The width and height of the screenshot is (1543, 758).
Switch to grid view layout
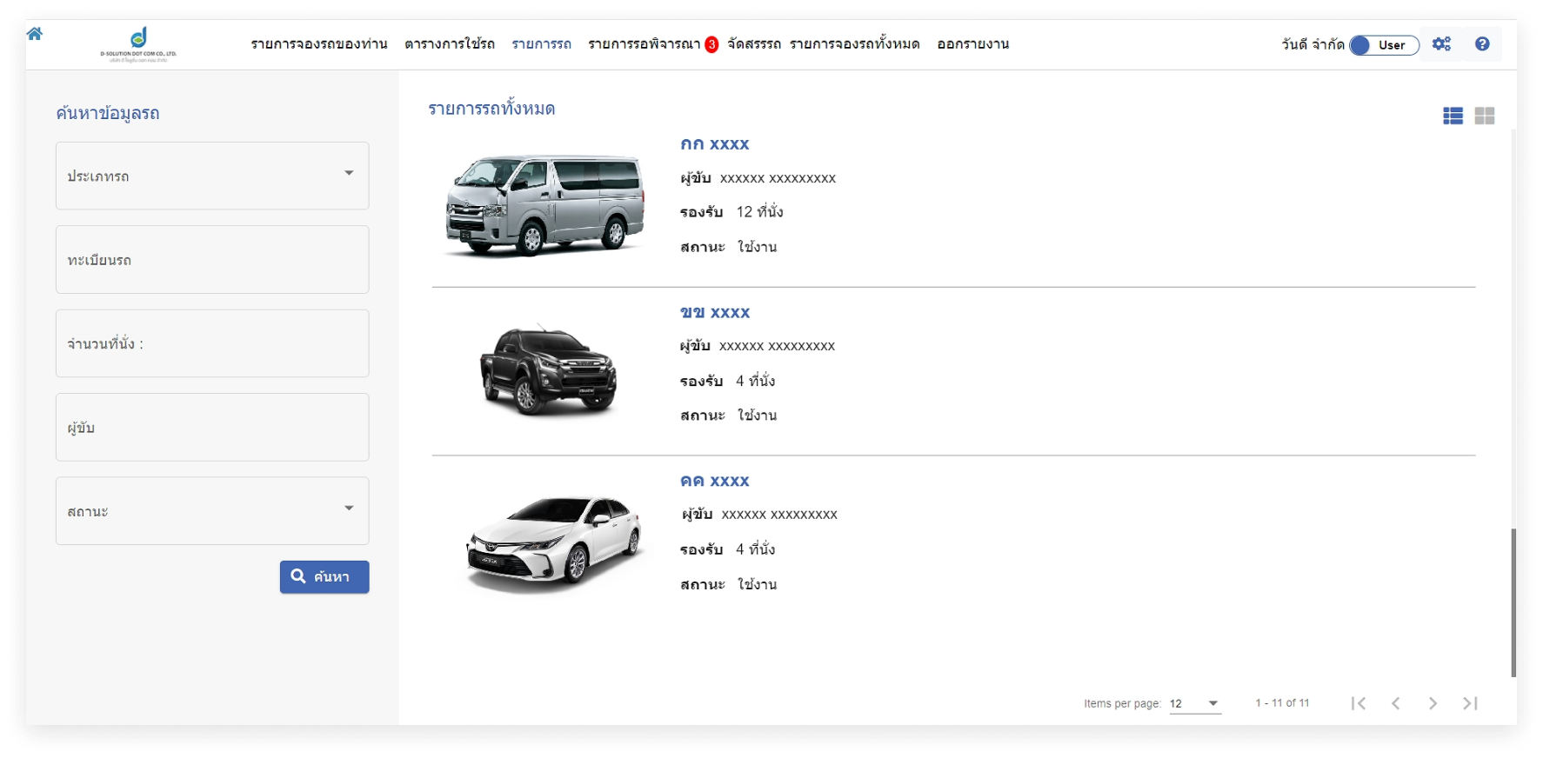tap(1485, 116)
